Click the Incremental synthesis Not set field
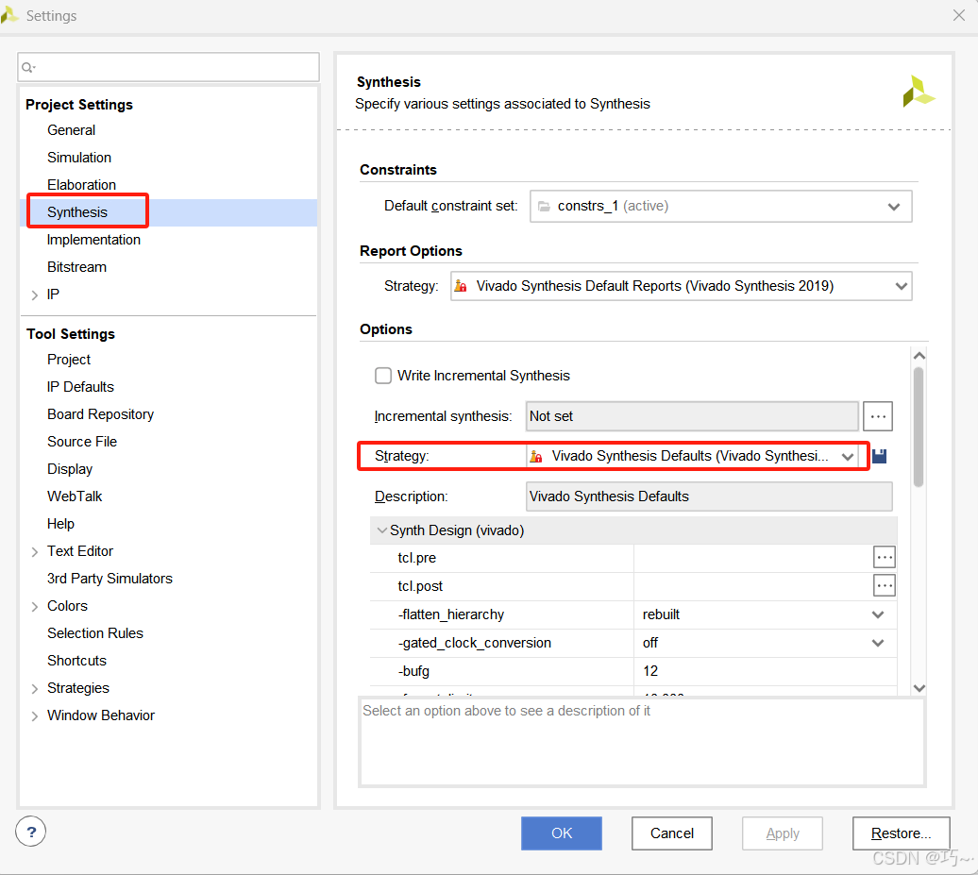 click(x=692, y=416)
